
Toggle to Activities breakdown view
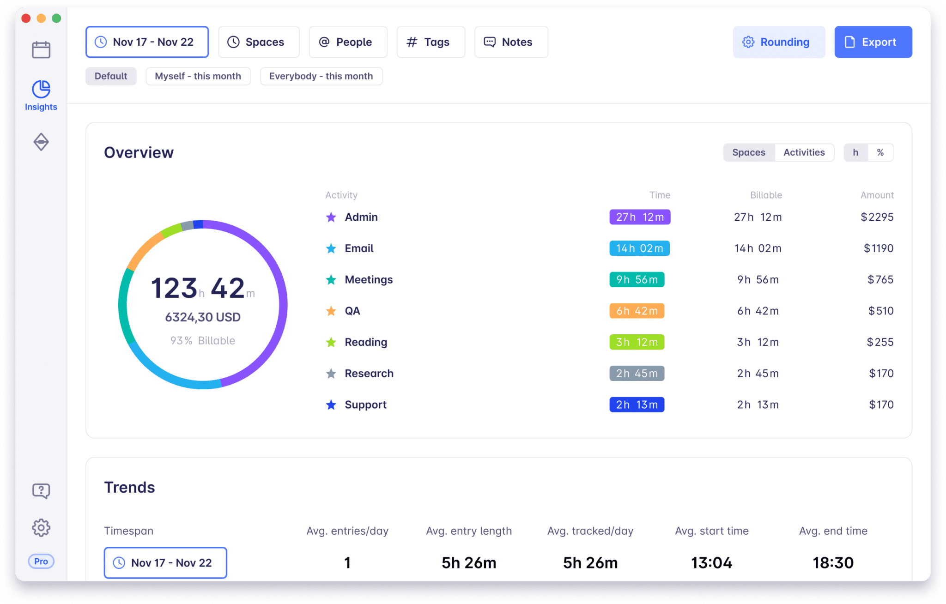pos(803,151)
